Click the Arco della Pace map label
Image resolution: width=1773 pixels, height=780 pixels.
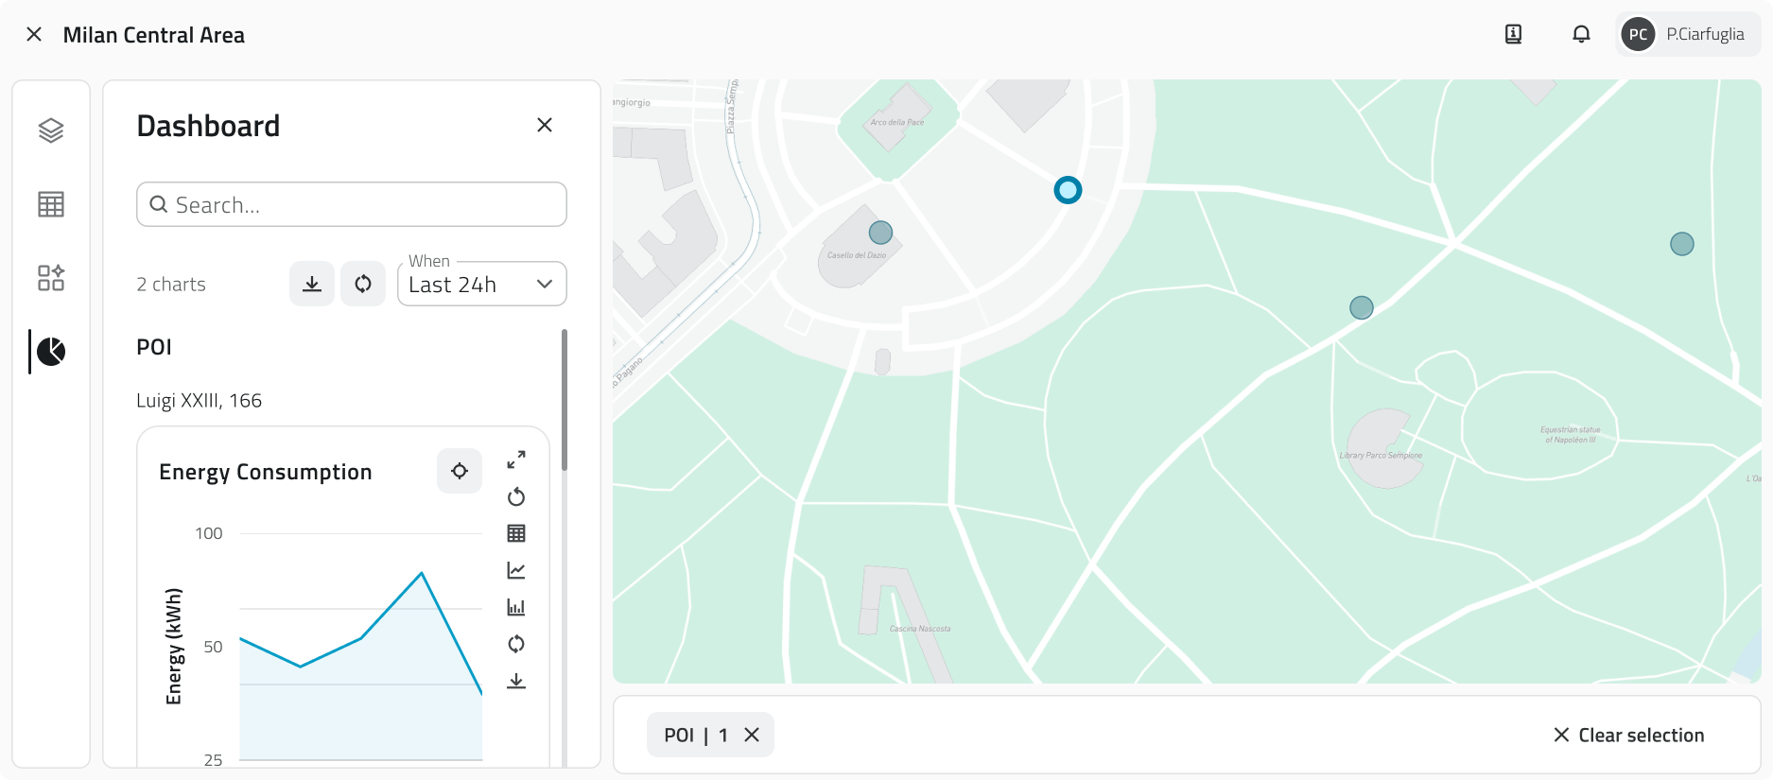coord(897,122)
